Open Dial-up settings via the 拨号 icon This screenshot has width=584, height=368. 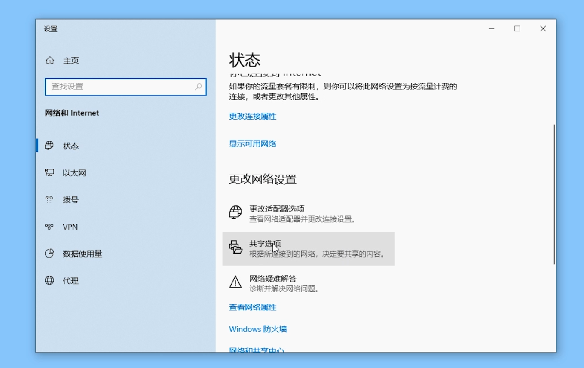click(x=49, y=199)
